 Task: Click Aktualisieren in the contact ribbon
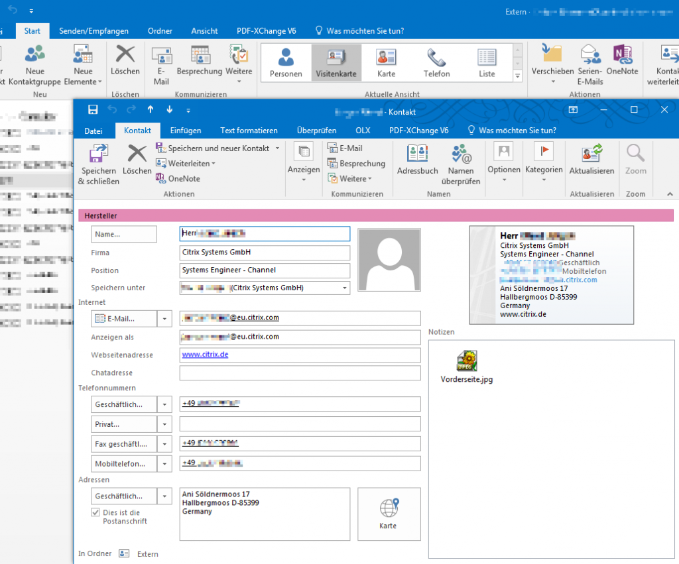[591, 159]
